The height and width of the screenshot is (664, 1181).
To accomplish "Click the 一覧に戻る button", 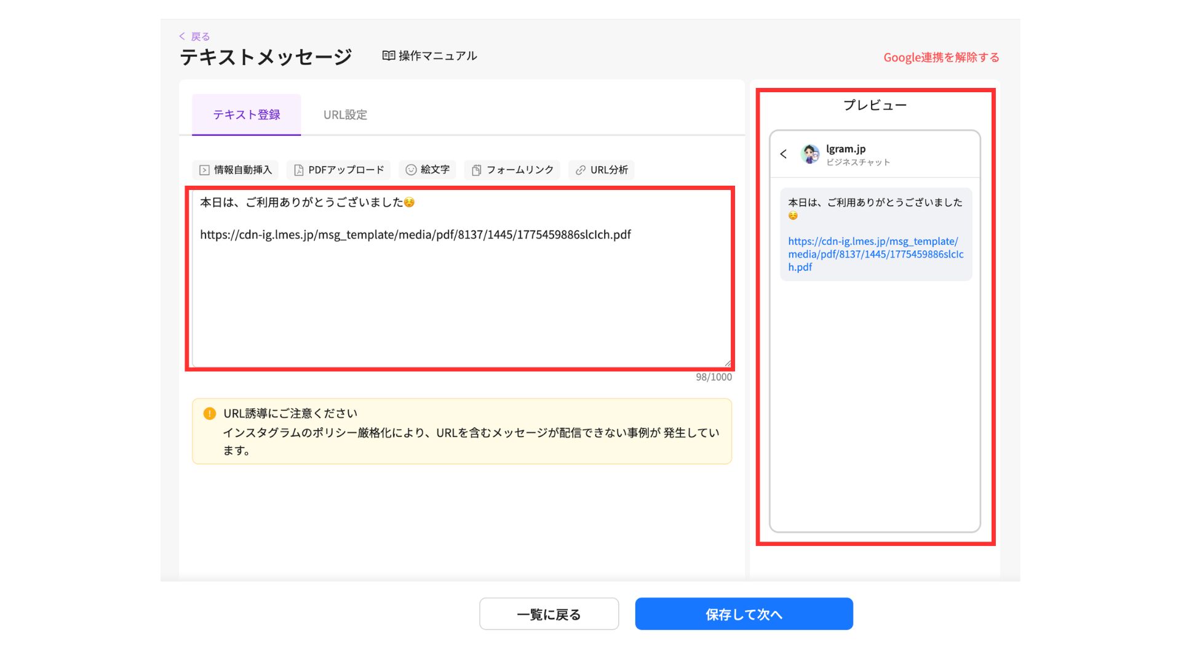I will coord(549,614).
